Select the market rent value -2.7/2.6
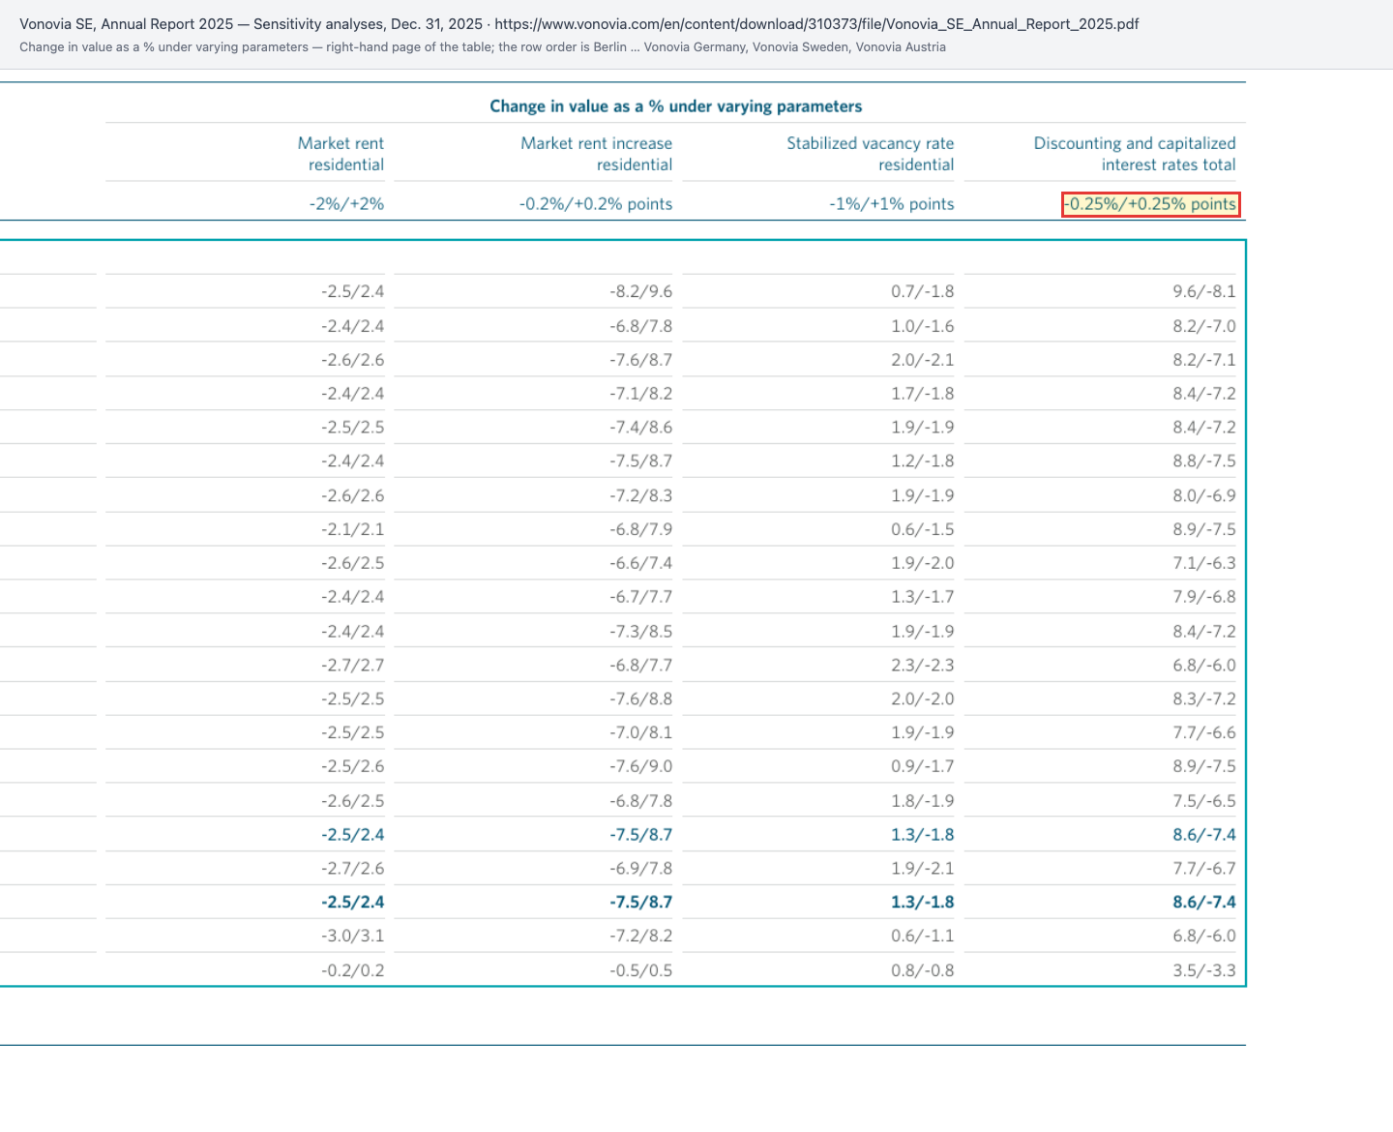The width and height of the screenshot is (1393, 1132). [x=353, y=869]
